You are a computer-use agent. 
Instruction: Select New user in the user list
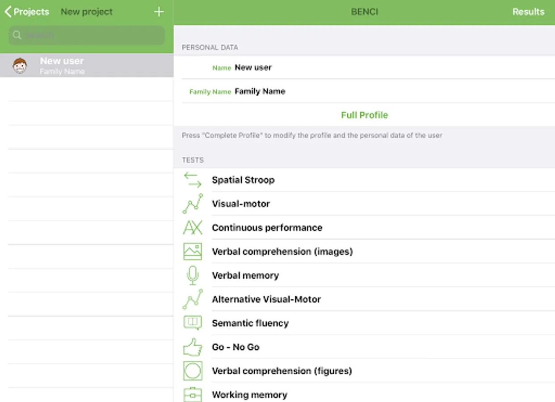[87, 65]
